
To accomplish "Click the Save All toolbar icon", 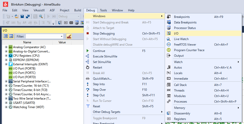I will click(x=28, y=16).
